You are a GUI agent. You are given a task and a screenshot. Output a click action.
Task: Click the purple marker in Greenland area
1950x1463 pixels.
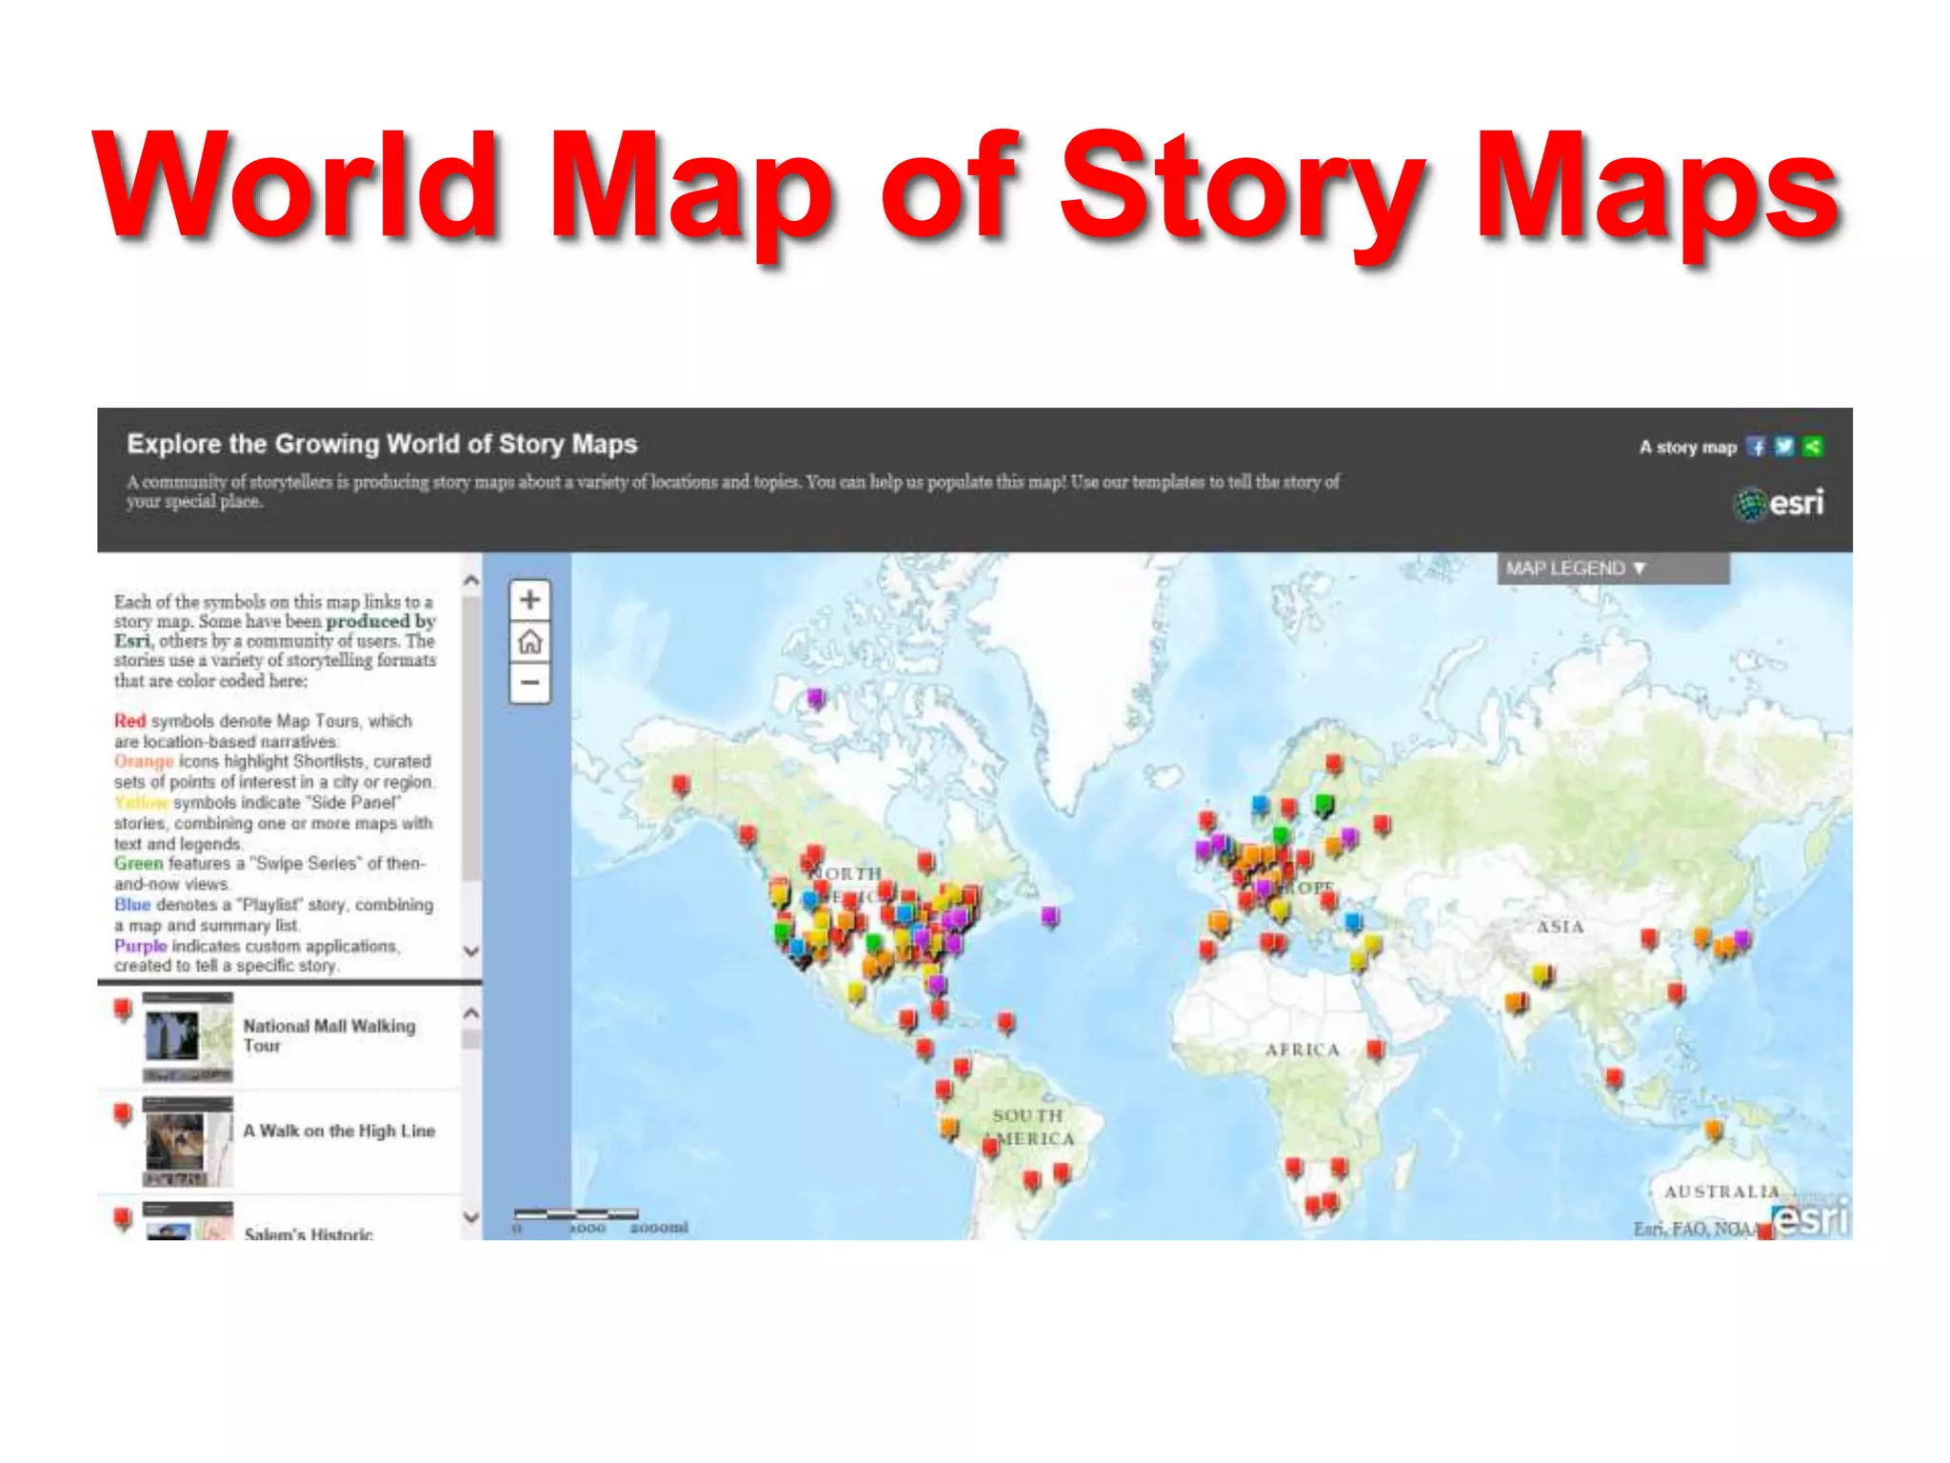click(x=816, y=699)
